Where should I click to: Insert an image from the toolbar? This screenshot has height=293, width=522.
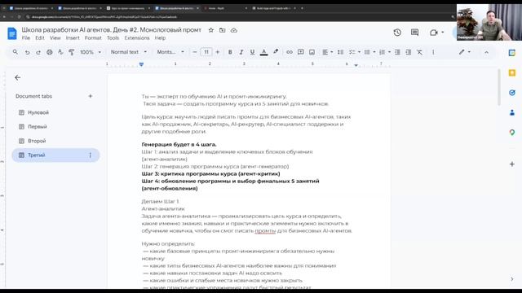312,52
